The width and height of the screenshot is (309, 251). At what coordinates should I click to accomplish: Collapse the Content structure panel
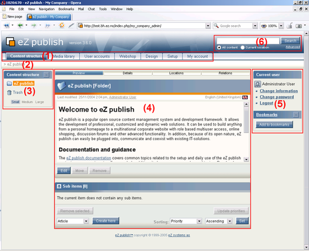(x=46, y=75)
